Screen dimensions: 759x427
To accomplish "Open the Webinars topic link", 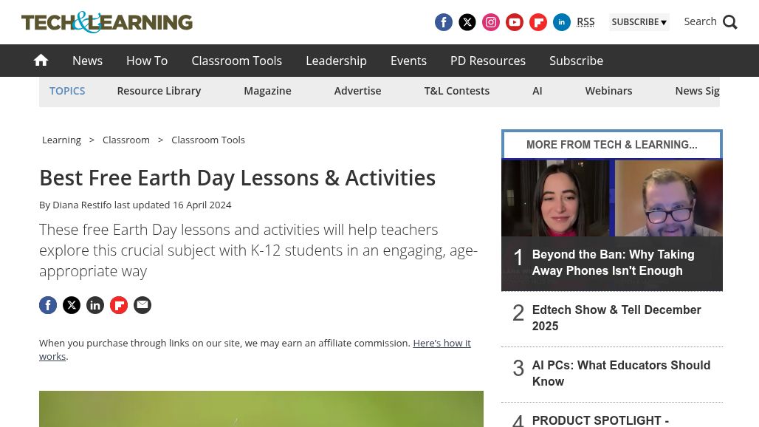I will (x=608, y=91).
